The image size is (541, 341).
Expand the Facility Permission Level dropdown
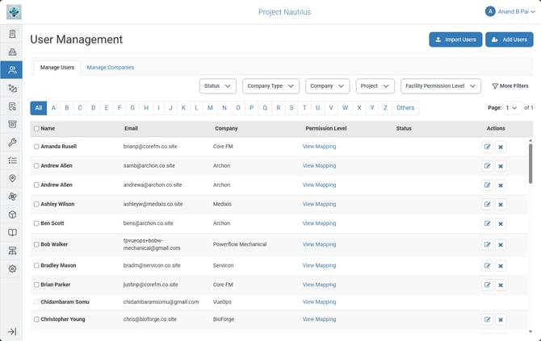click(441, 86)
